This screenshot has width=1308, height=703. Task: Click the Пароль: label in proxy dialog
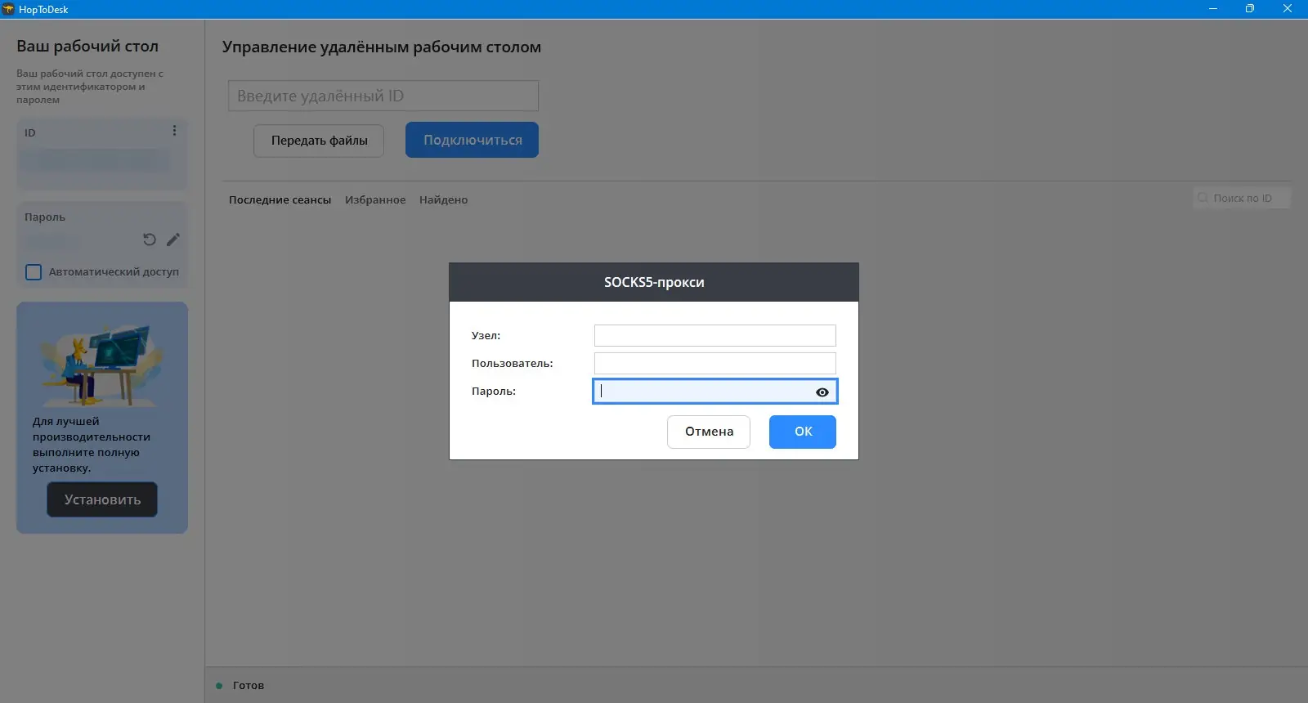pos(494,391)
